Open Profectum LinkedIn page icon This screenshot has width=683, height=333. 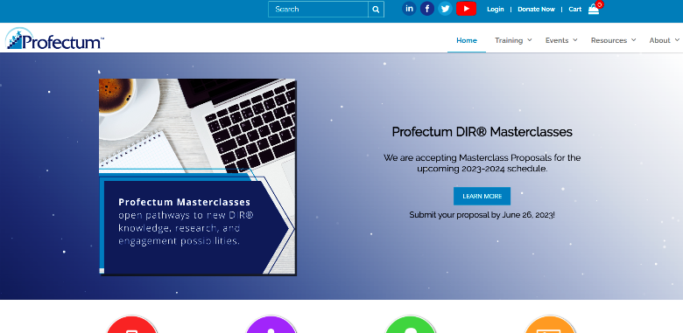(x=409, y=8)
